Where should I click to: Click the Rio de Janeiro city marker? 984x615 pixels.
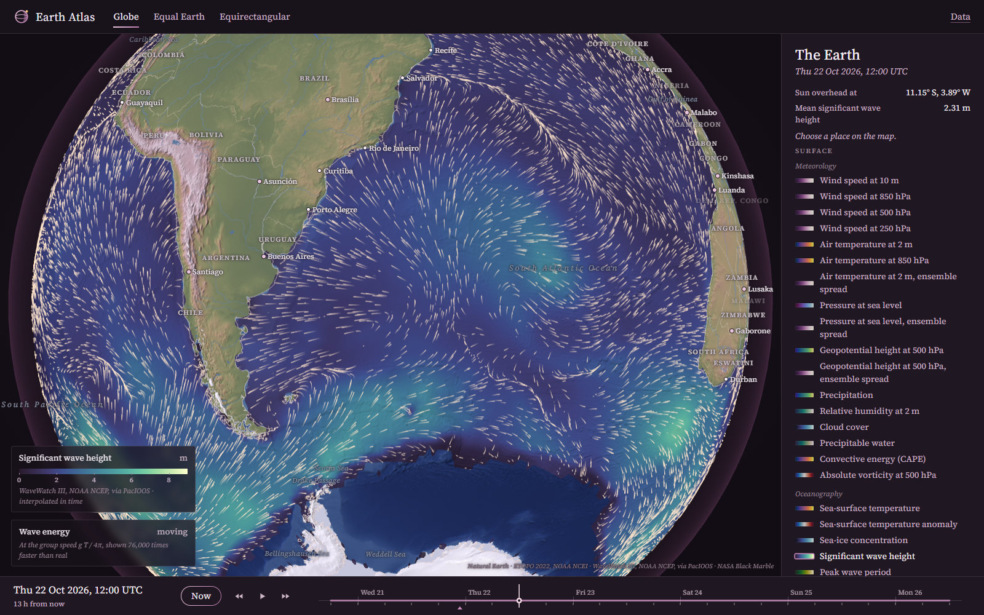(365, 148)
